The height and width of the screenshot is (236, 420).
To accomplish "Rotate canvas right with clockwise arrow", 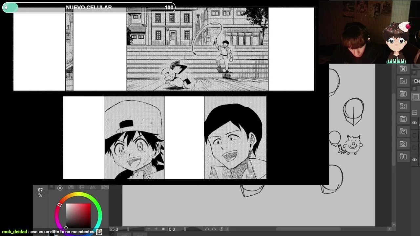I will 214,229.
